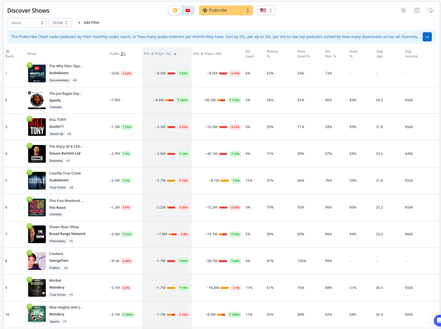Viewport: 441px width, 329px height.
Task: Open the Podscribe chart source dropdown
Action: click(x=226, y=11)
